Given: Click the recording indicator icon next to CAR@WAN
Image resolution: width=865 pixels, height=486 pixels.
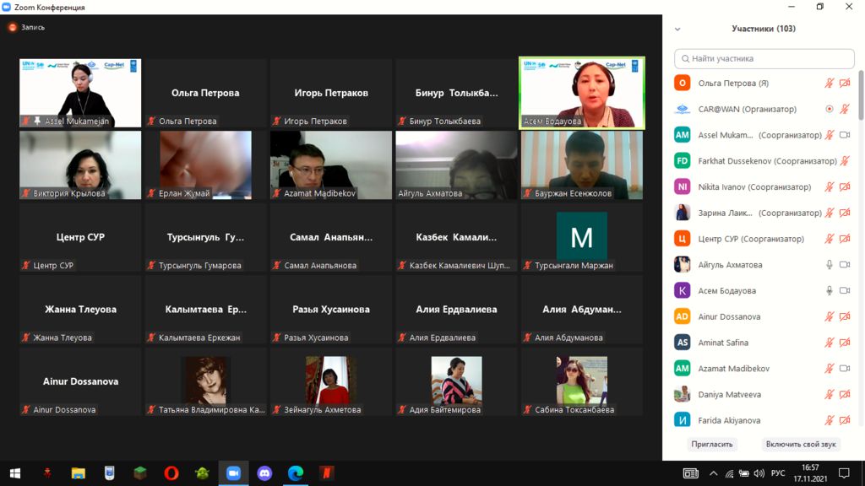Looking at the screenshot, I should pos(830,109).
